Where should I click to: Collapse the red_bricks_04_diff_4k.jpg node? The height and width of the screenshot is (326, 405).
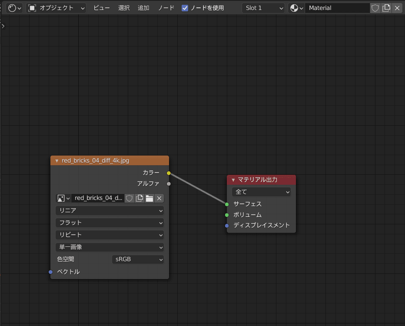[56, 161]
